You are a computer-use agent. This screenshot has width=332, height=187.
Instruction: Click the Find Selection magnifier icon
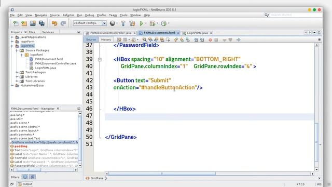144,39
